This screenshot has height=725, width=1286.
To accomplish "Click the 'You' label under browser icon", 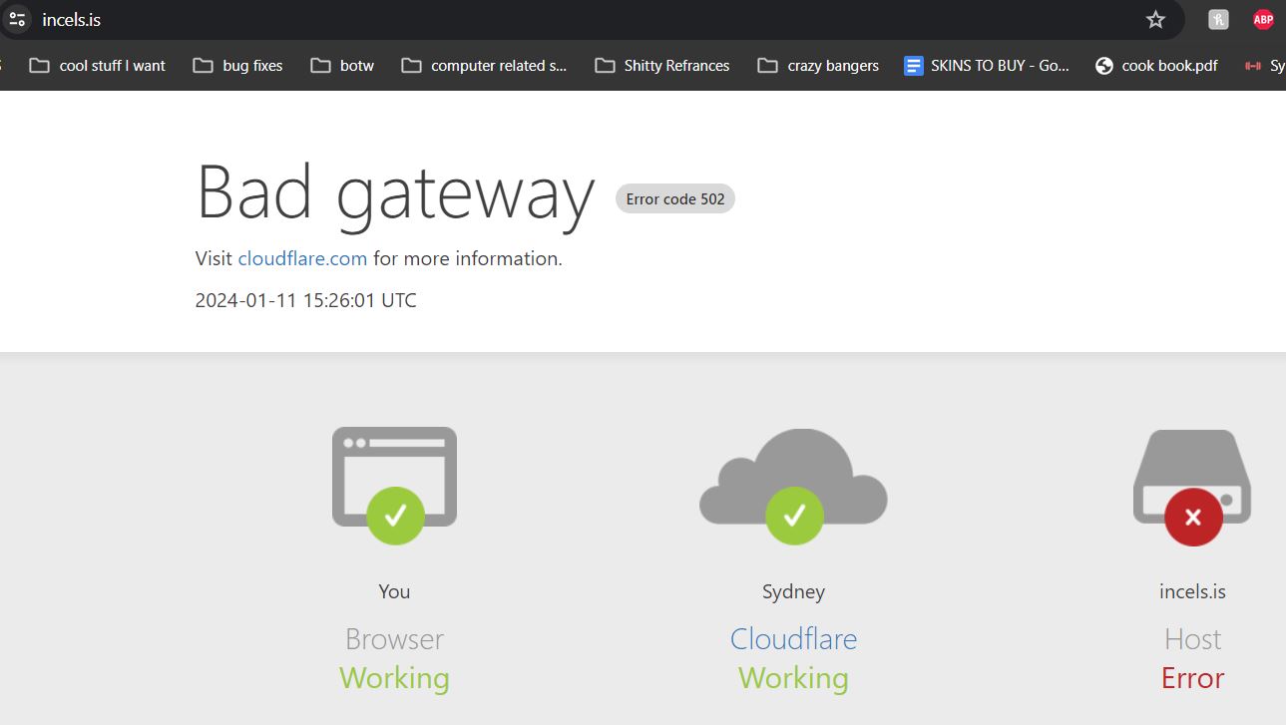I will [394, 591].
